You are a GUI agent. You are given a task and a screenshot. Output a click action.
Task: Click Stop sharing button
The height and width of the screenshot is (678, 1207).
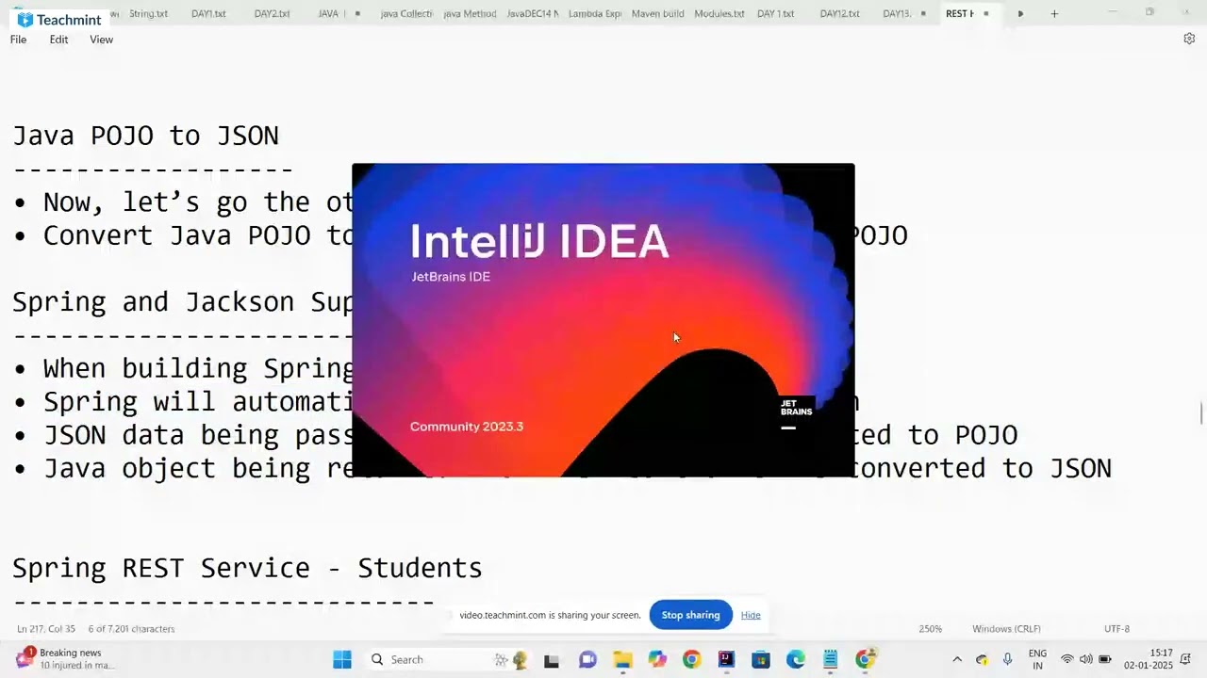coord(690,615)
